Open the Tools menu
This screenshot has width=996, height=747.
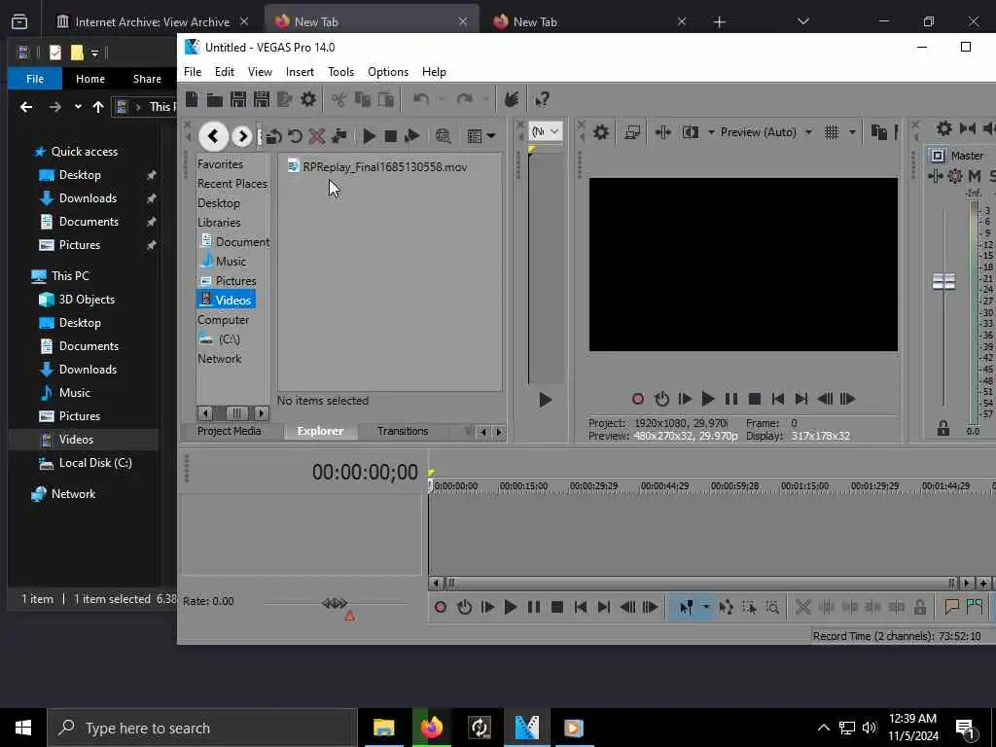340,72
